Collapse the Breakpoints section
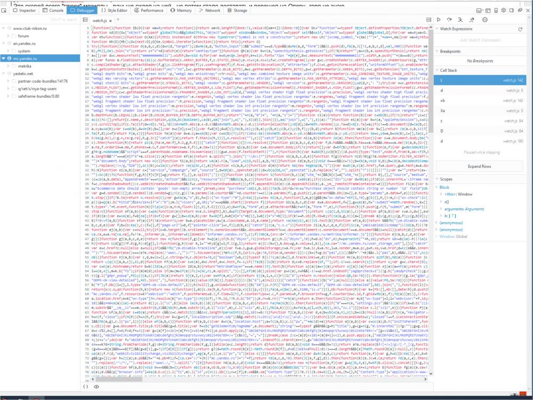Screen dimensions: 533x400 (437, 51)
